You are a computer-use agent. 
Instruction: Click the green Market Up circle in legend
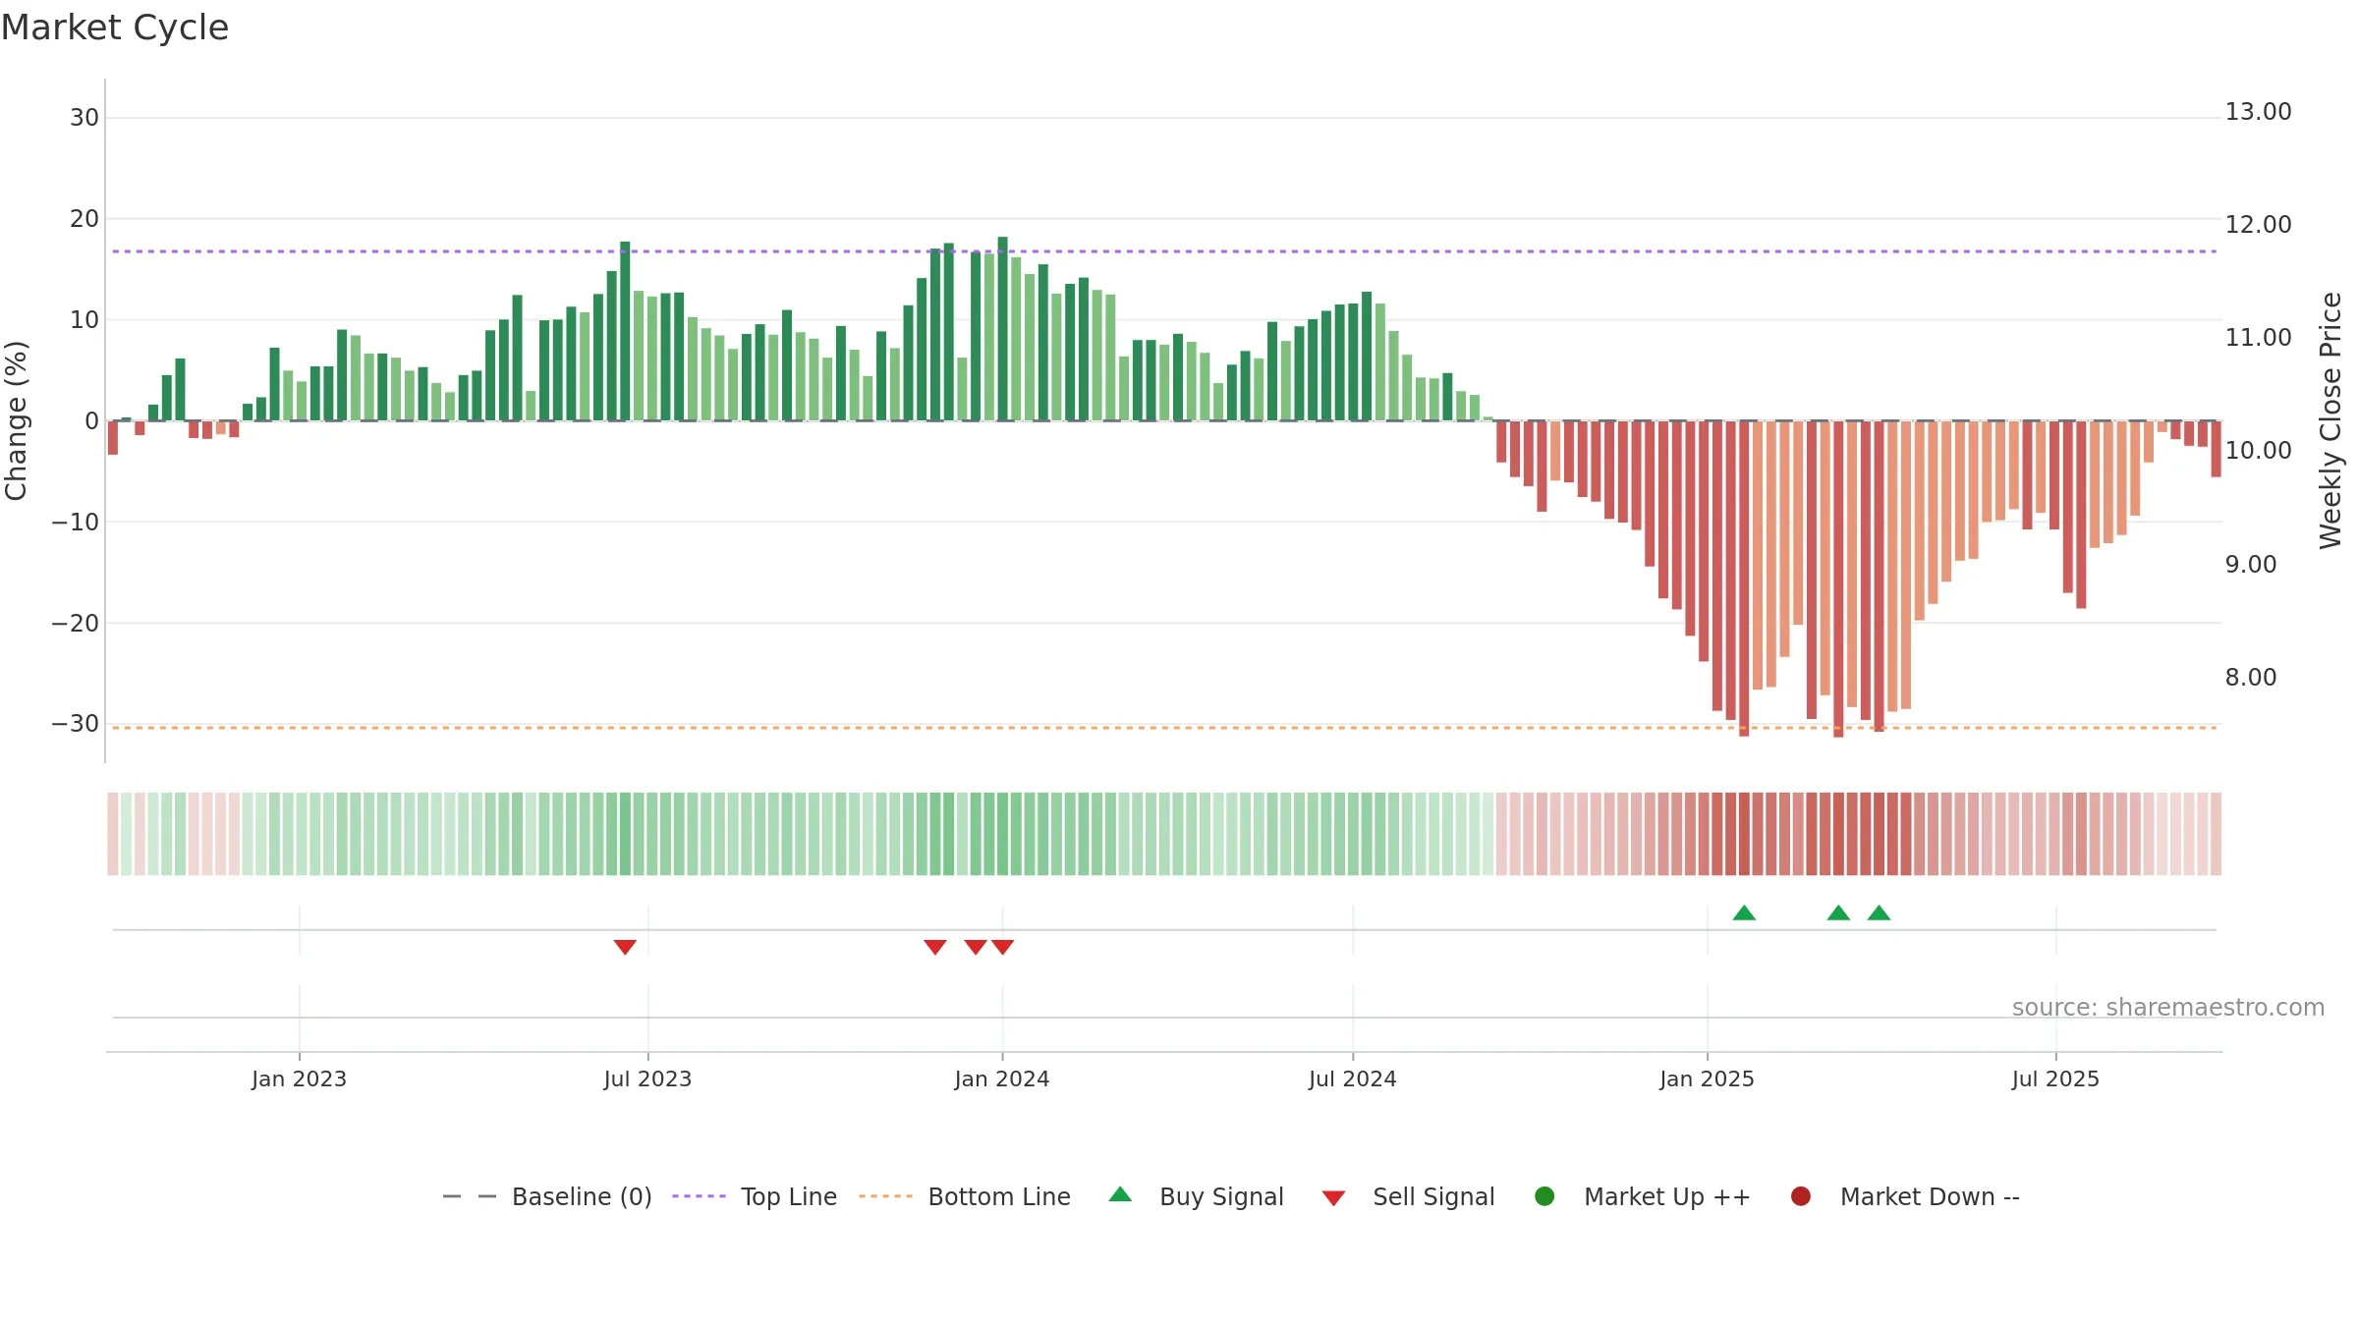1544,1196
